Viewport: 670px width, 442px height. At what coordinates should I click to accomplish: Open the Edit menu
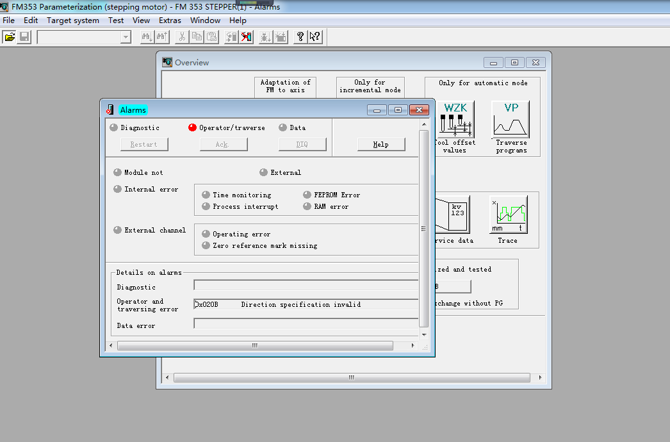(31, 20)
